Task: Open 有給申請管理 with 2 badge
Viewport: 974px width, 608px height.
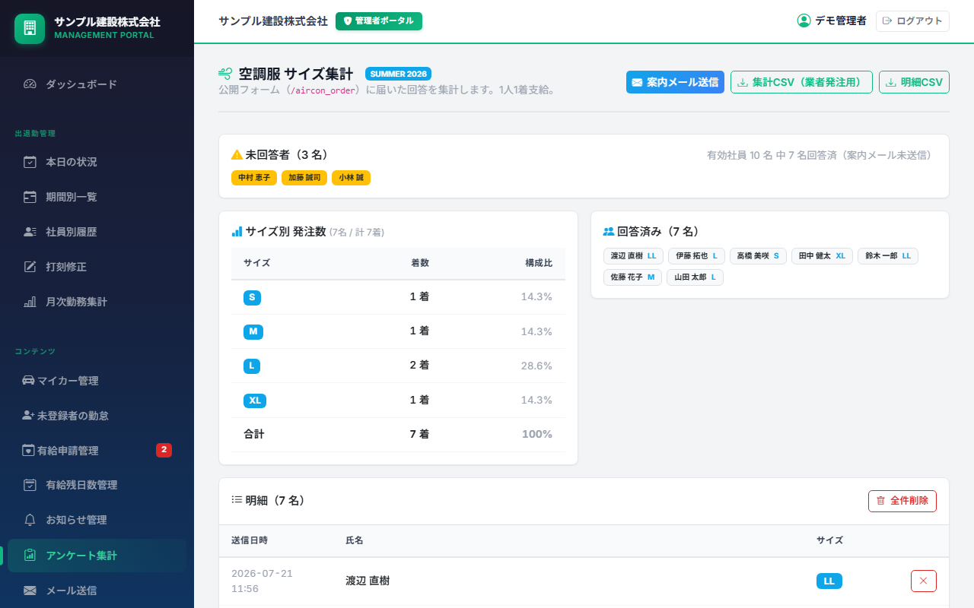Action: click(x=97, y=451)
